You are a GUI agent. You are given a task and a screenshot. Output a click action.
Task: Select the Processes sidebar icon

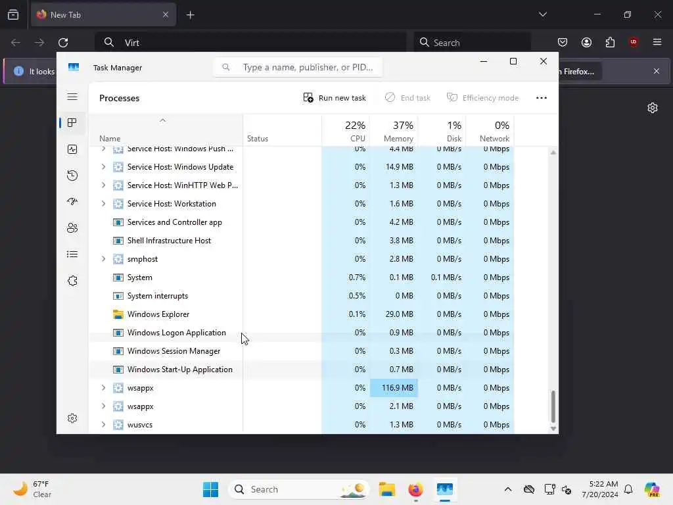click(72, 123)
